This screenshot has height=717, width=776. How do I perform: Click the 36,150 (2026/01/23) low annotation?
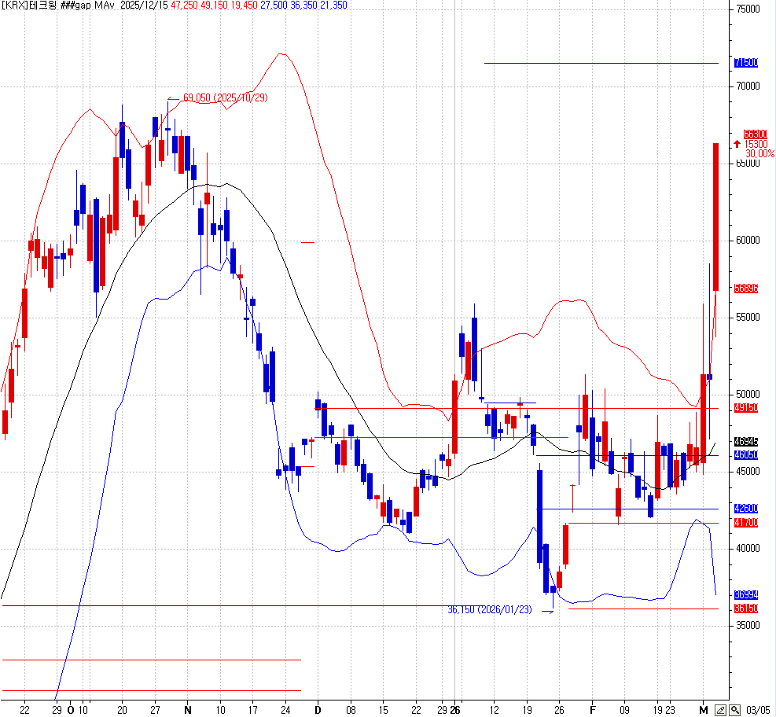click(489, 609)
